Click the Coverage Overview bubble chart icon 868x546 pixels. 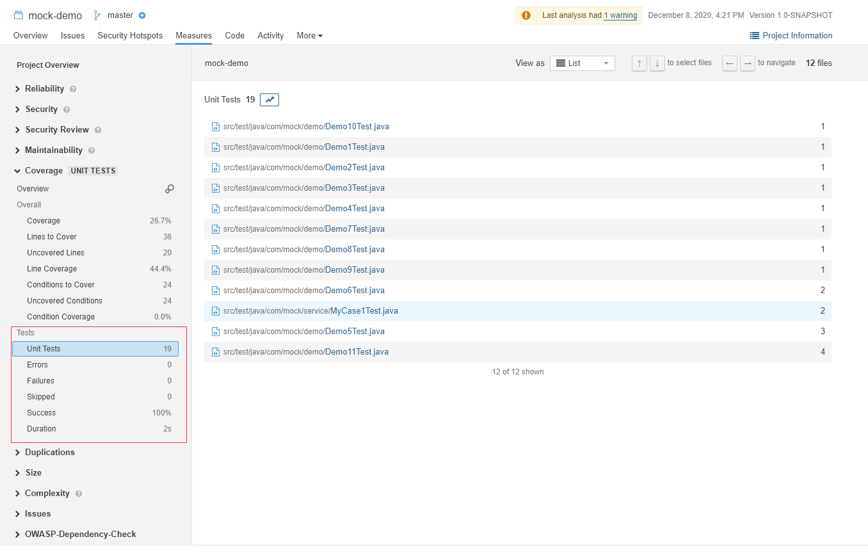click(170, 189)
